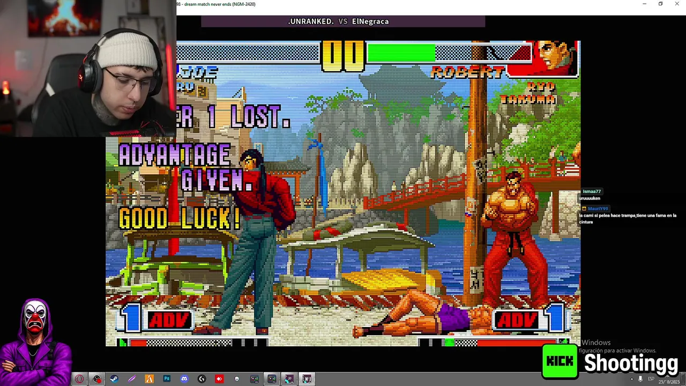Open Opera GX browser from taskbar
686x386 pixels.
[x=79, y=379]
